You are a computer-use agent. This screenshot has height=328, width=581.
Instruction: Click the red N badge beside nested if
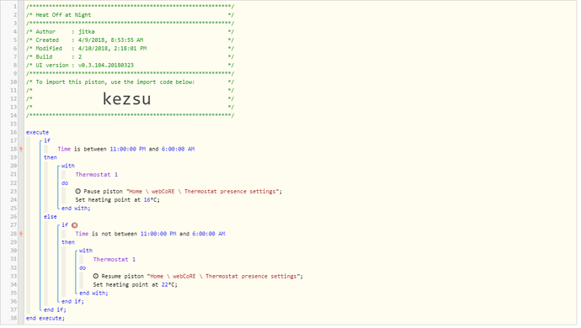click(74, 225)
